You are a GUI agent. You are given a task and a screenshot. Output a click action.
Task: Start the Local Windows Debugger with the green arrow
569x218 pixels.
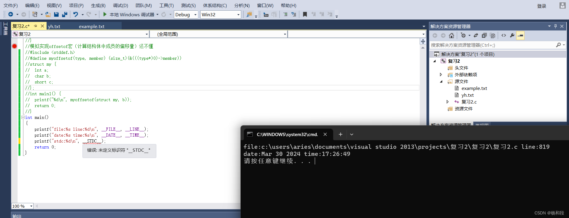[x=105, y=14]
